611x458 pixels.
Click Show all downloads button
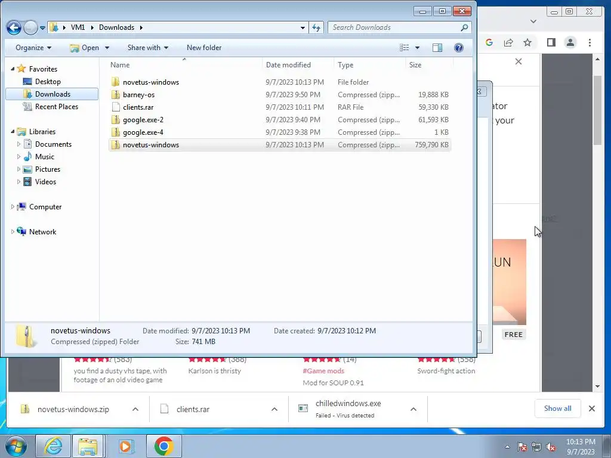pyautogui.click(x=558, y=408)
